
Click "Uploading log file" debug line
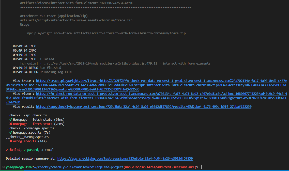click(42, 72)
